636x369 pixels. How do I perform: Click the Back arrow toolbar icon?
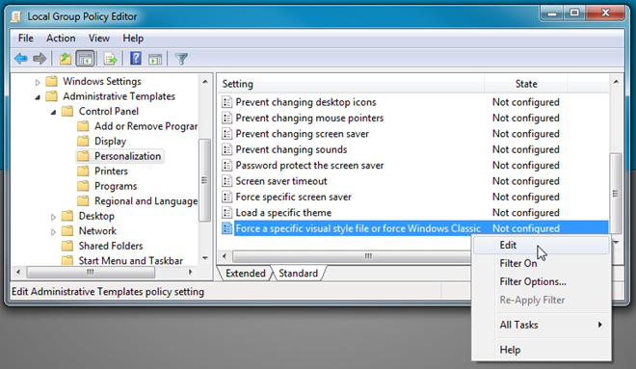click(20, 59)
